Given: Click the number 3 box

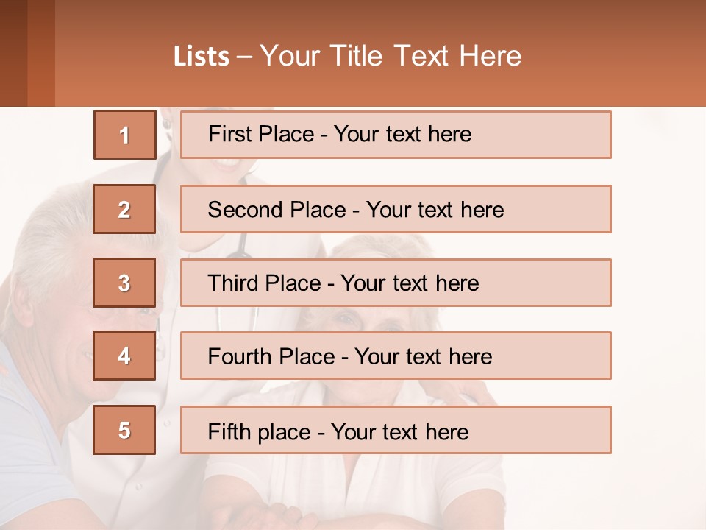Looking at the screenshot, I should [124, 283].
